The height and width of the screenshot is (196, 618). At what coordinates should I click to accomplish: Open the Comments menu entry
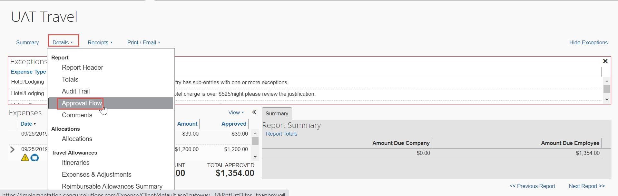coord(77,115)
